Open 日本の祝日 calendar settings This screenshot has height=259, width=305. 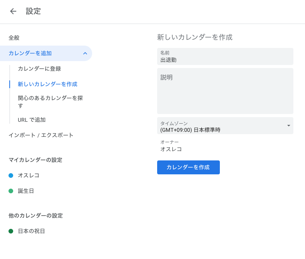coord(31,231)
